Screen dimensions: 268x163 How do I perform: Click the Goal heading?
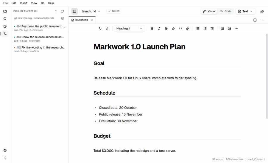[99, 63]
